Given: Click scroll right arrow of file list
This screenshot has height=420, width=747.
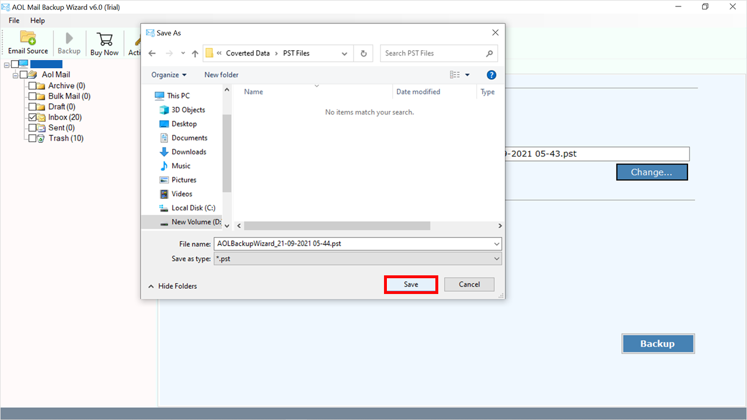Looking at the screenshot, I should (x=500, y=226).
